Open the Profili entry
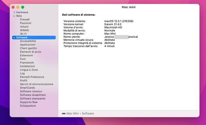206x125 pixels. coord(24,81)
